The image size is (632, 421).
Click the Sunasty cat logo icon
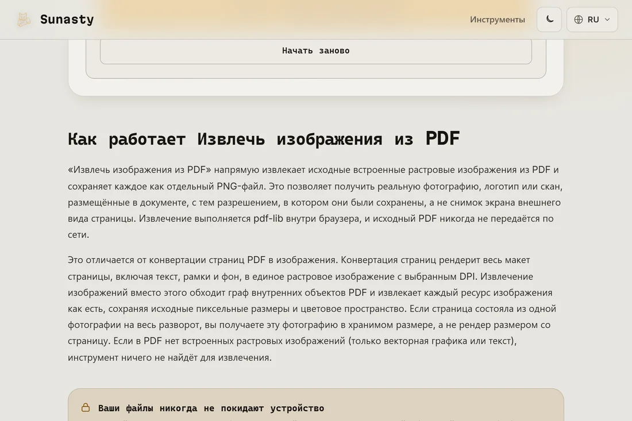pos(24,20)
